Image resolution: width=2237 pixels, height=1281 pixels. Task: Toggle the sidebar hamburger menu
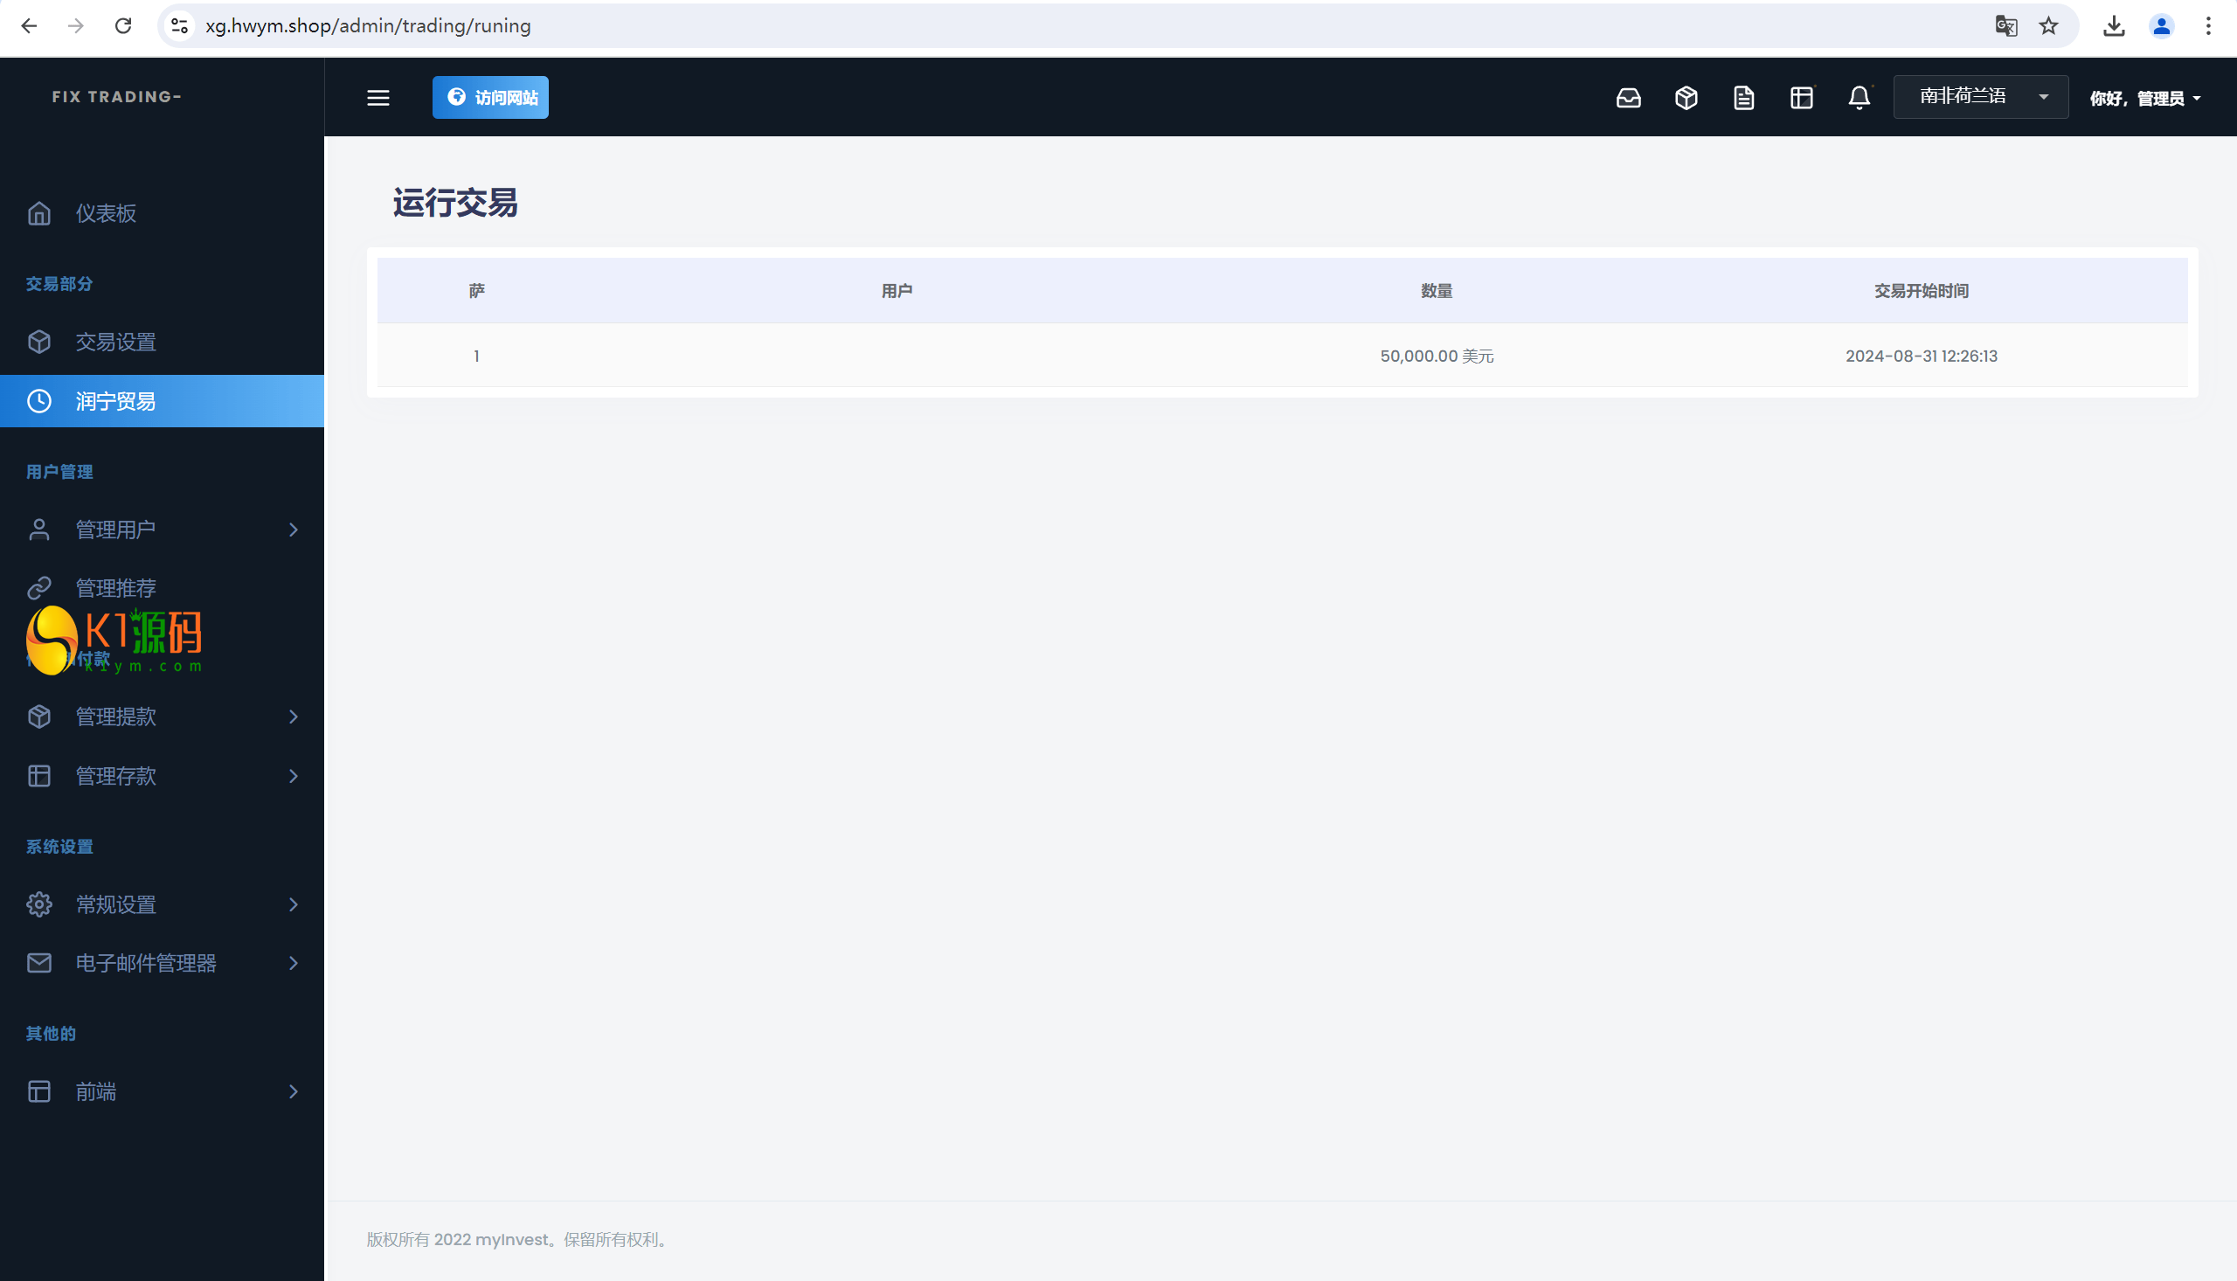(x=378, y=97)
